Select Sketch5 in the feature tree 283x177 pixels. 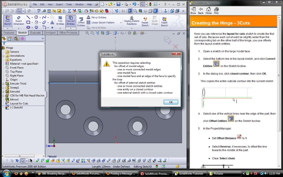16,107
